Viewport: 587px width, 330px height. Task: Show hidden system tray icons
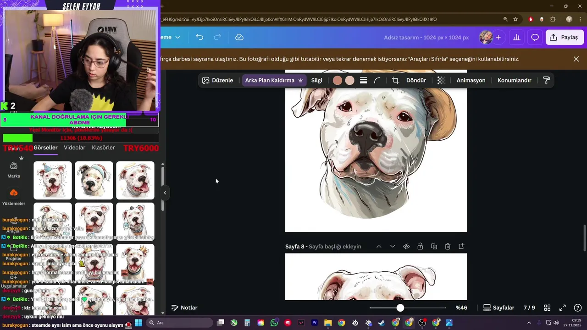pos(529,323)
